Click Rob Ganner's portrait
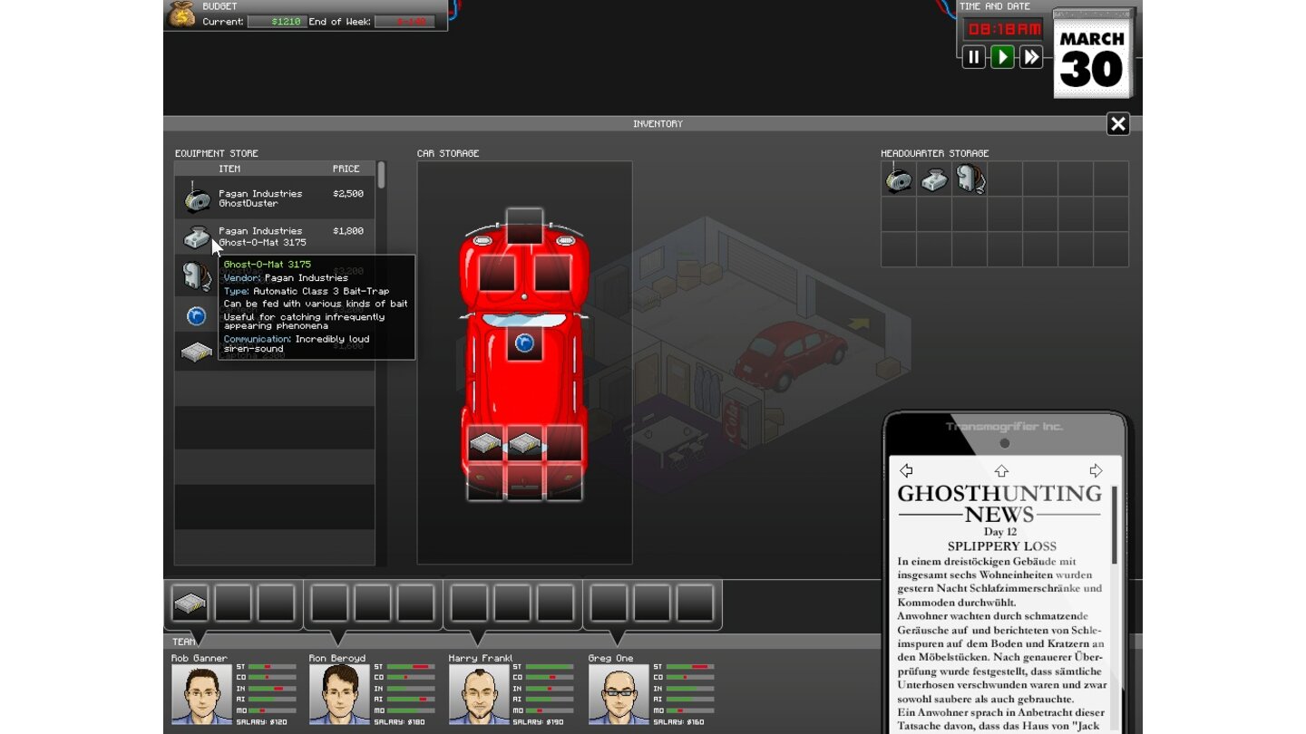Image resolution: width=1306 pixels, height=734 pixels. [201, 694]
